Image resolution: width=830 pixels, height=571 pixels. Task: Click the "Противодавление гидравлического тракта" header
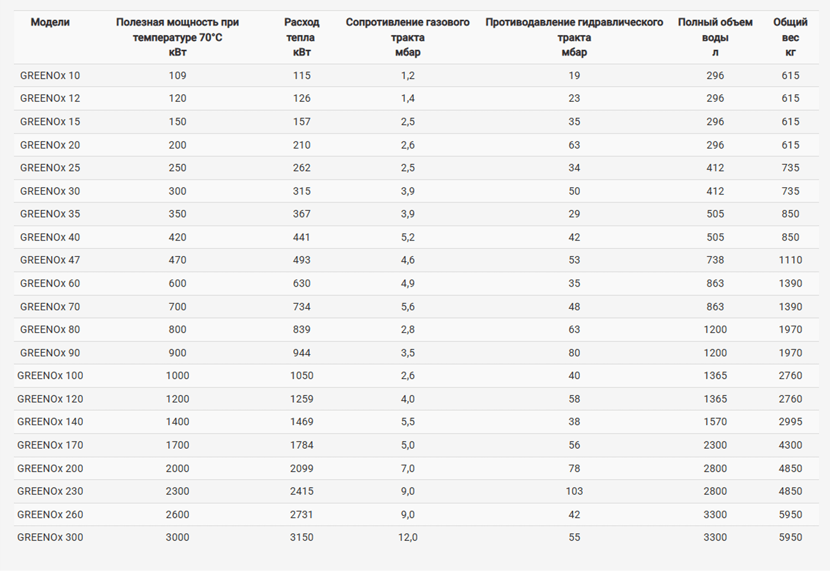(574, 37)
